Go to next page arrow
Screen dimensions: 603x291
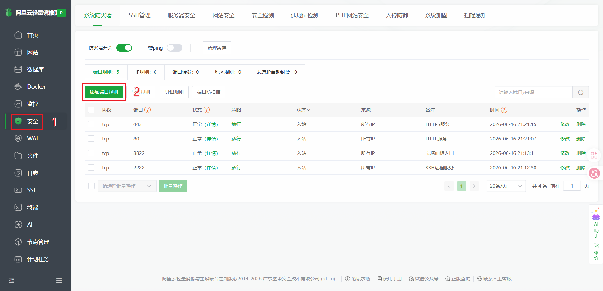[x=474, y=186]
